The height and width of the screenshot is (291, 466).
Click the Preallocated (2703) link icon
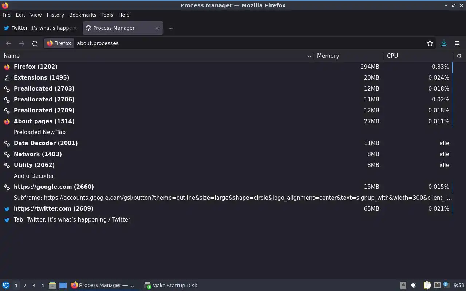7,89
